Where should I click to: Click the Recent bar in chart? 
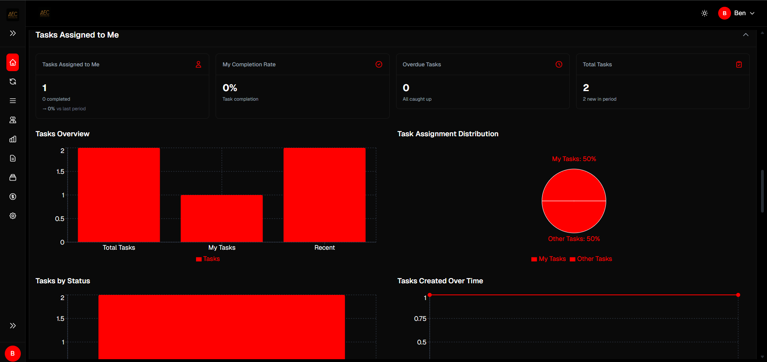324,195
